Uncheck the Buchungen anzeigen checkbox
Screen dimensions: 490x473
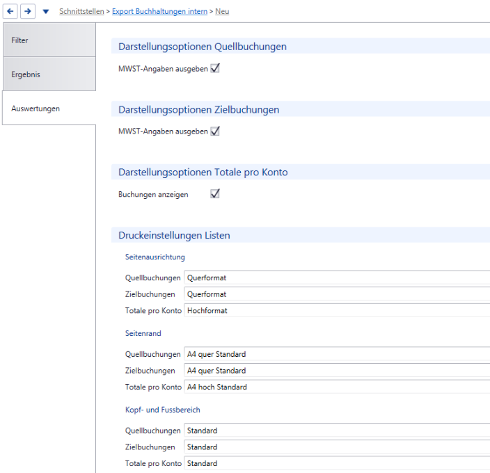coord(215,193)
